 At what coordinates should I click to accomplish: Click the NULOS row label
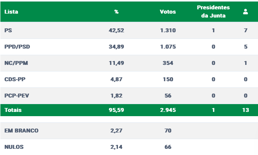pyautogui.click(x=14, y=147)
